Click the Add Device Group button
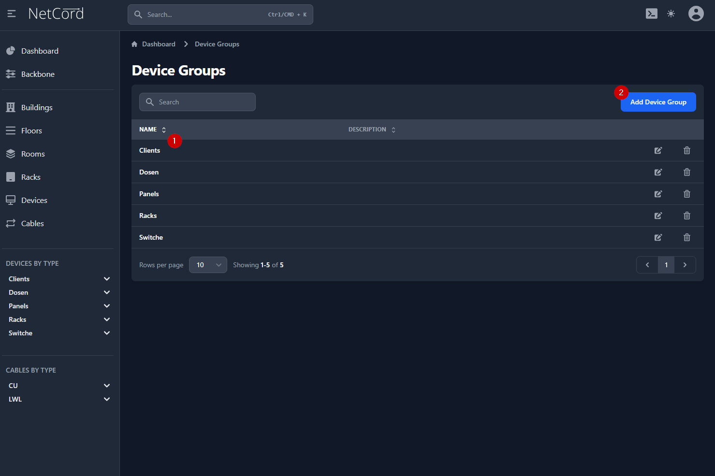The image size is (715, 476). (658, 102)
